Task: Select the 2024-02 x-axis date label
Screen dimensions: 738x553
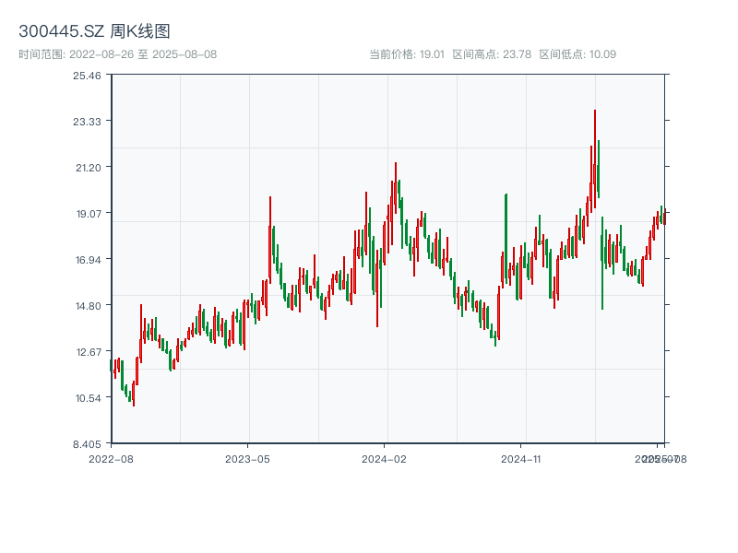Action: [385, 458]
